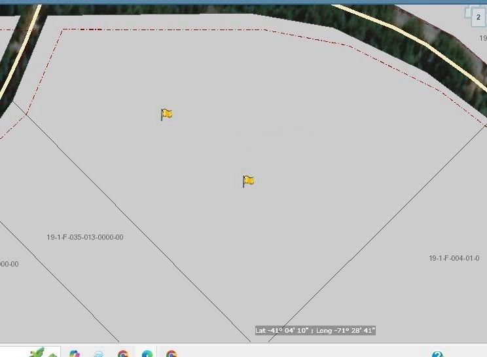The width and height of the screenshot is (487, 357).
Task: Click the blue help question-mark icon
Action: [437, 354]
